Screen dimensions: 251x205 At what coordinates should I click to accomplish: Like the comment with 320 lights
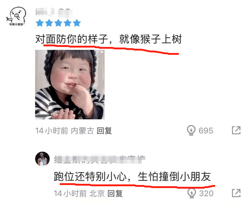point(192,193)
